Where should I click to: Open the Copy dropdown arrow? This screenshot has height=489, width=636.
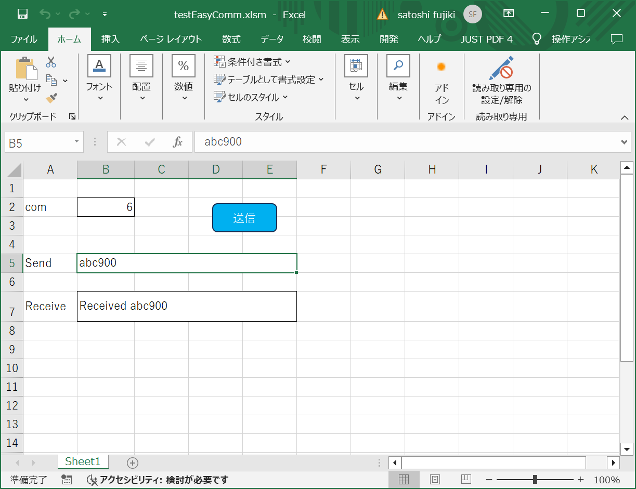point(65,81)
